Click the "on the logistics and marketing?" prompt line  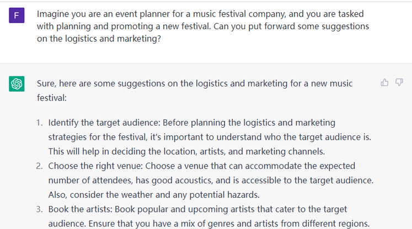[99, 41]
